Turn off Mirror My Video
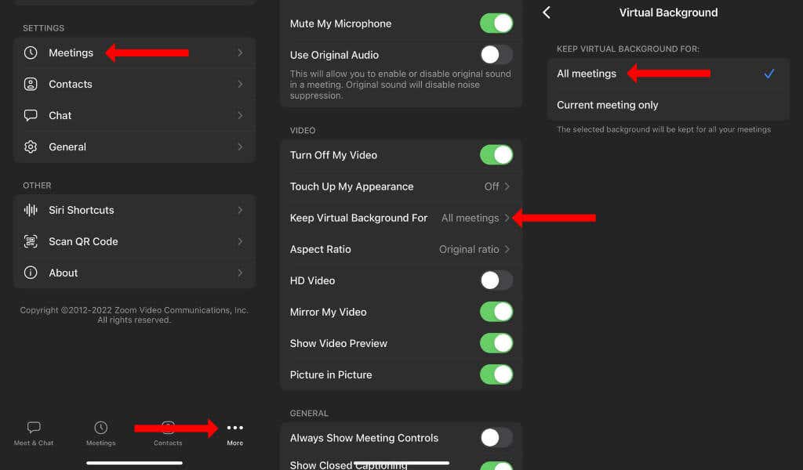The width and height of the screenshot is (803, 470). point(496,312)
